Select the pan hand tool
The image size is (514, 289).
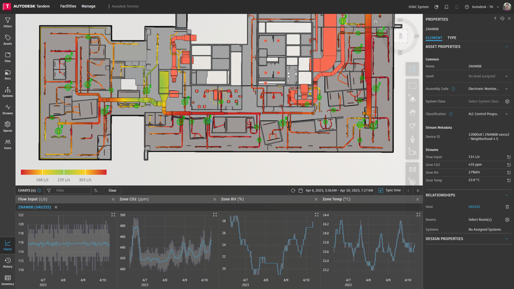point(412,113)
